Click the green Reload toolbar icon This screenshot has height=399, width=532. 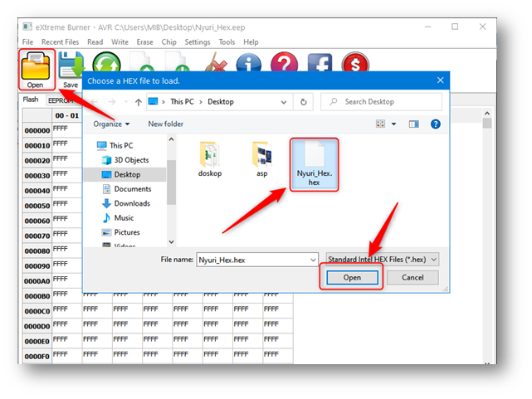click(x=106, y=61)
